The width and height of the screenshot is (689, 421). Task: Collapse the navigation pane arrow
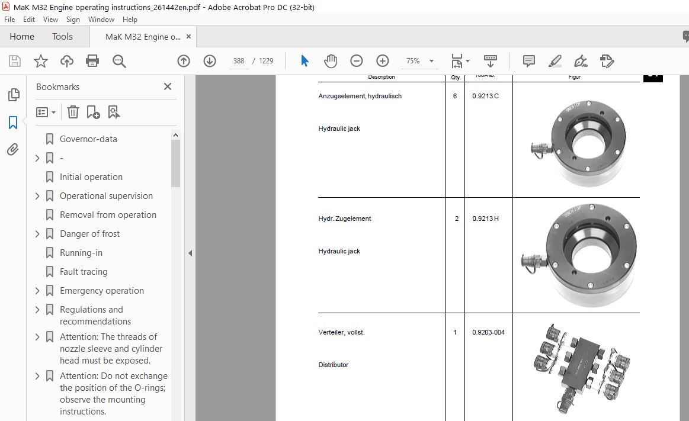190,253
